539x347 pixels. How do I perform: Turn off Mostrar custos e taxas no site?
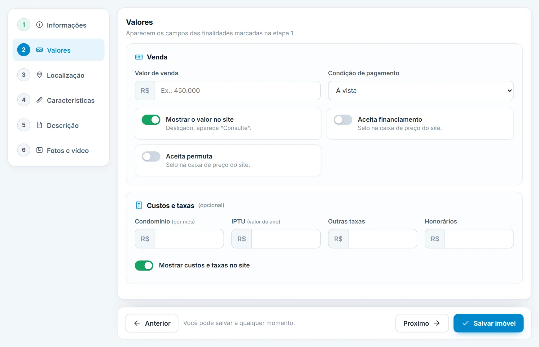pos(144,266)
